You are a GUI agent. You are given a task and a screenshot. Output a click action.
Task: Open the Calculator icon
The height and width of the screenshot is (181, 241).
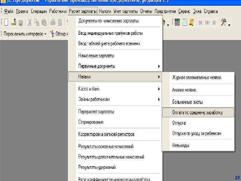tap(177, 22)
